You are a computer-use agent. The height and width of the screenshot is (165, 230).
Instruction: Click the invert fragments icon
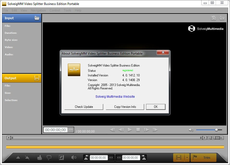tap(61, 157)
